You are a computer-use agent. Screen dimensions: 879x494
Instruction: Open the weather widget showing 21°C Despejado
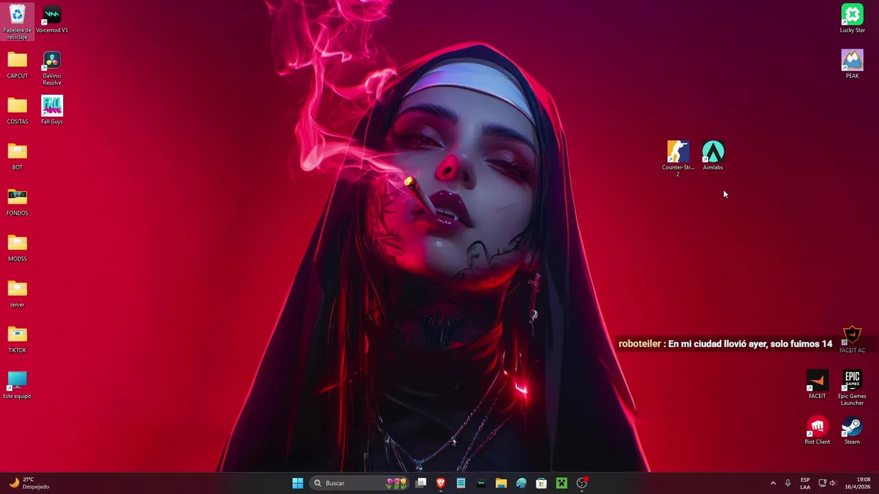tap(30, 483)
